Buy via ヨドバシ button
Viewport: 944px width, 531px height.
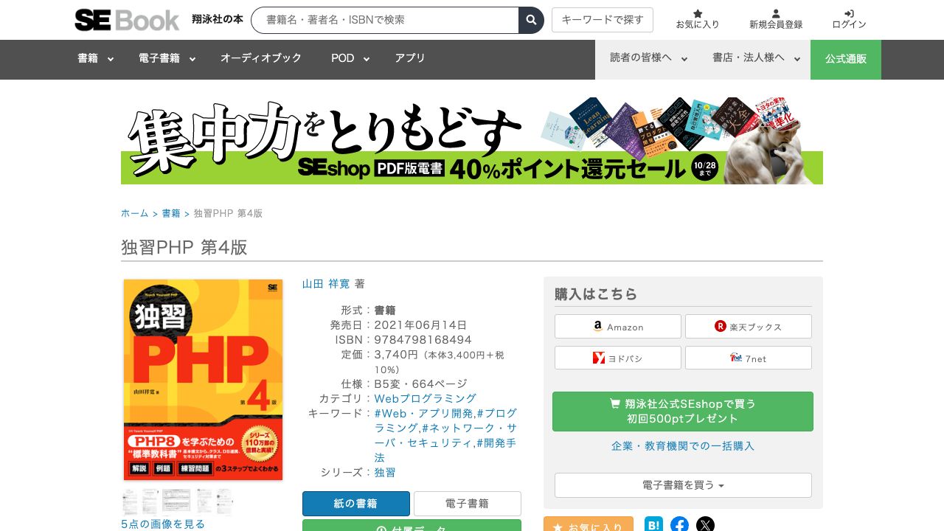(x=618, y=358)
